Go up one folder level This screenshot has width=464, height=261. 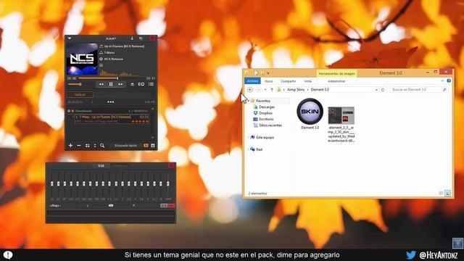pos(272,90)
